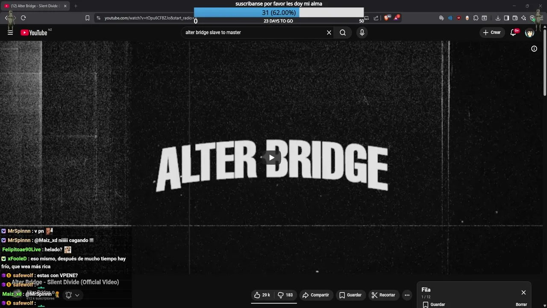
Task: Open the notifications bell
Action: click(514, 33)
